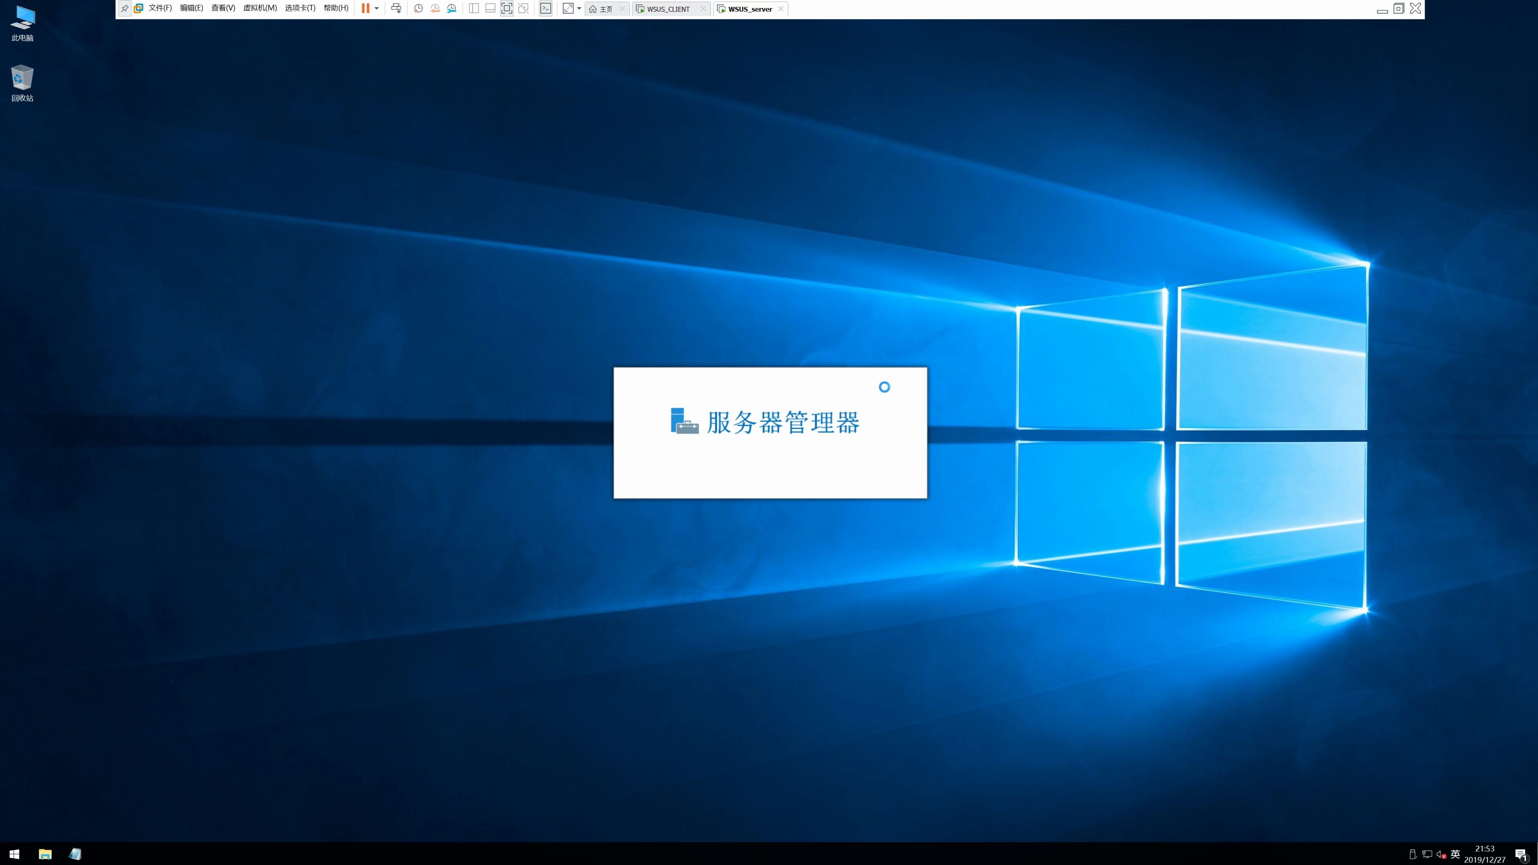The height and width of the screenshot is (865, 1538).
Task: Open the 虚拟机(M) menu
Action: (x=260, y=8)
